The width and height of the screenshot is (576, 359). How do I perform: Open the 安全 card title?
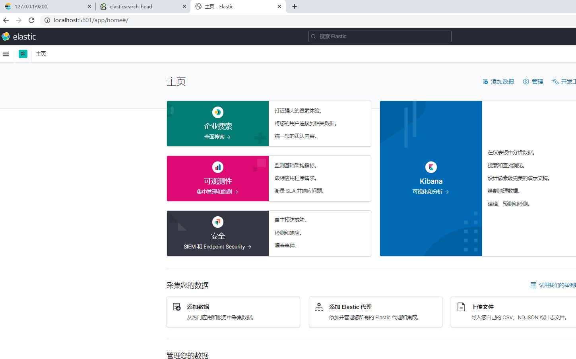pos(218,236)
